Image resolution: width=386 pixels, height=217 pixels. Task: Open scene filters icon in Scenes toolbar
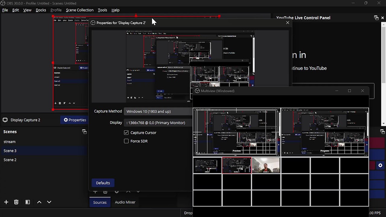(x=27, y=202)
